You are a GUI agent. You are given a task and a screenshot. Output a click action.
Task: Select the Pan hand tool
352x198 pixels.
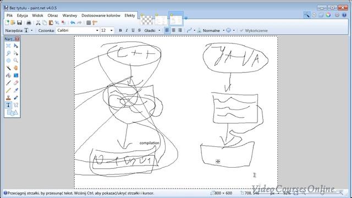pos(16,68)
